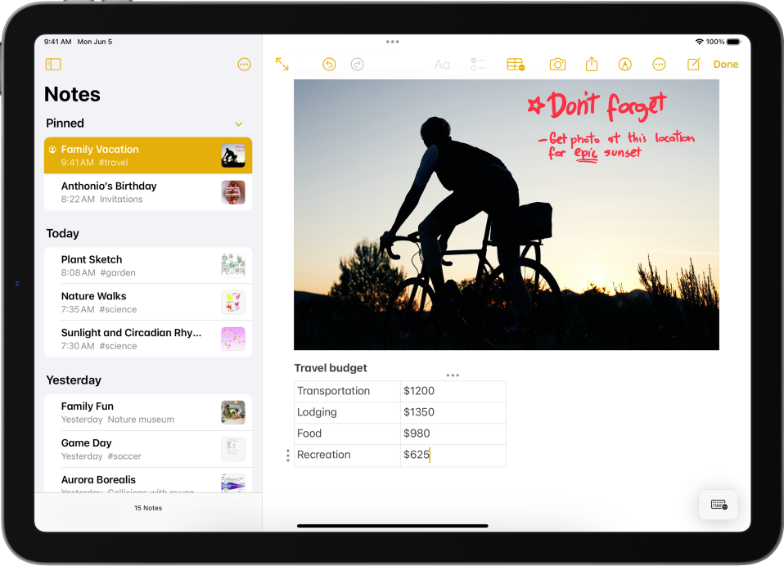784x566 pixels.
Task: Tap the Today section header
Action: coord(62,233)
